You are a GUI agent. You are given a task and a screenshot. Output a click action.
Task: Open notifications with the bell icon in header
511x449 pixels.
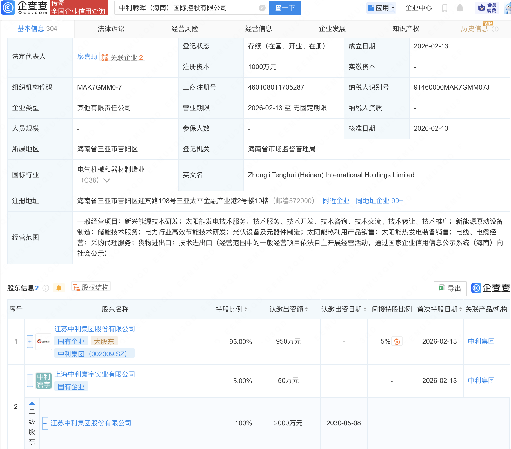(x=460, y=8)
